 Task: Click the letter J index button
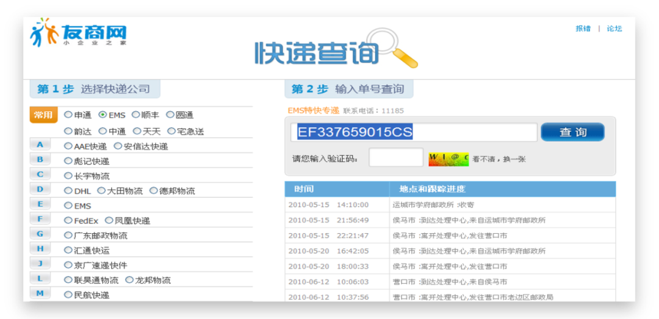(40, 264)
